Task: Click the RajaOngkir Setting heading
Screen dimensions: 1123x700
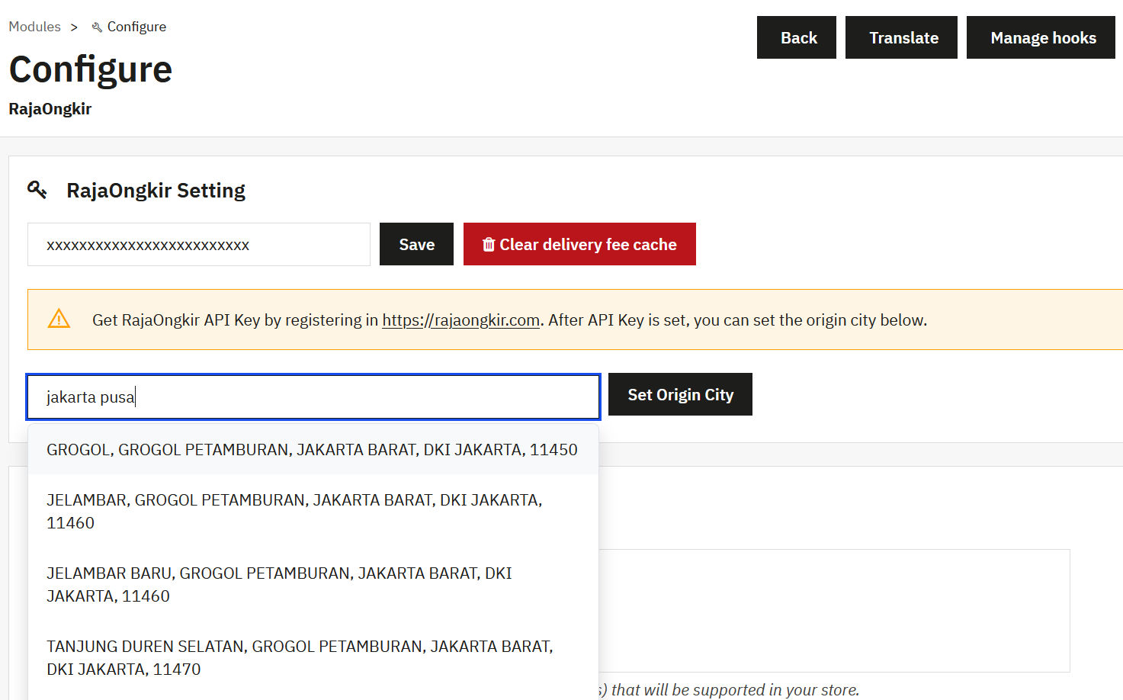Action: 156,190
